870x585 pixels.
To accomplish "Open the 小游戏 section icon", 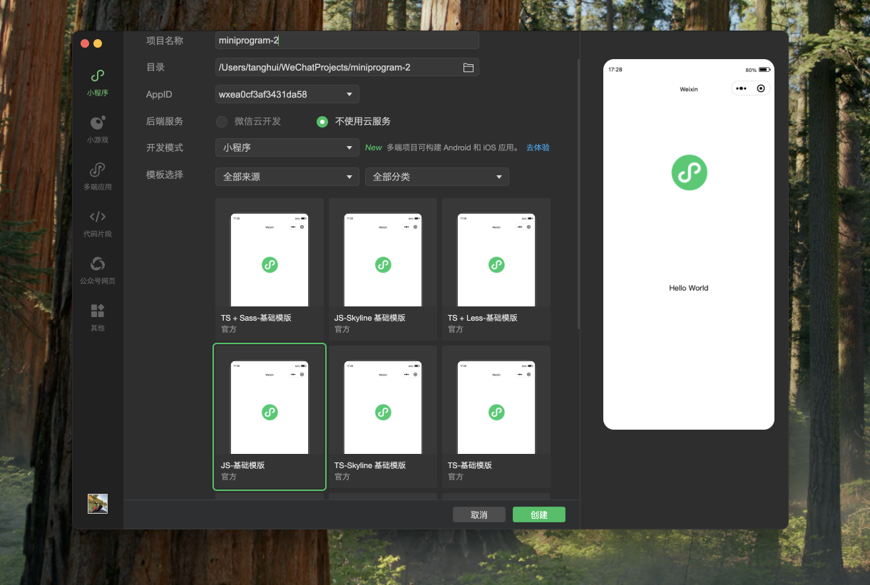I will coord(98,123).
